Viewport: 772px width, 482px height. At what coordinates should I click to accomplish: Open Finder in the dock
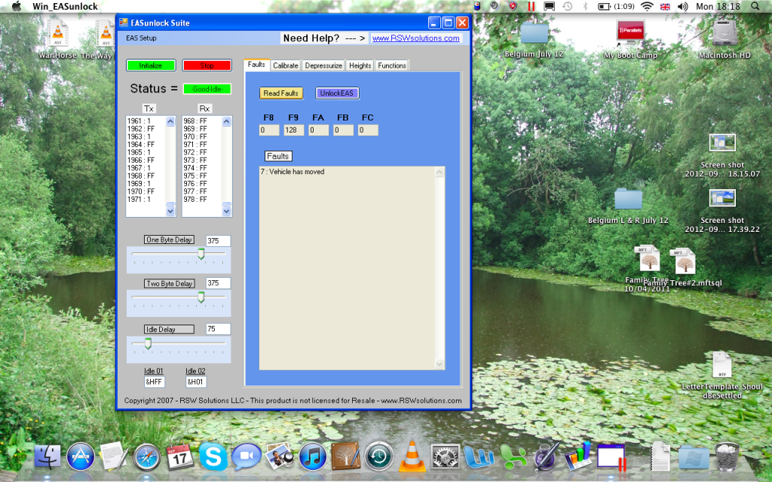click(47, 456)
